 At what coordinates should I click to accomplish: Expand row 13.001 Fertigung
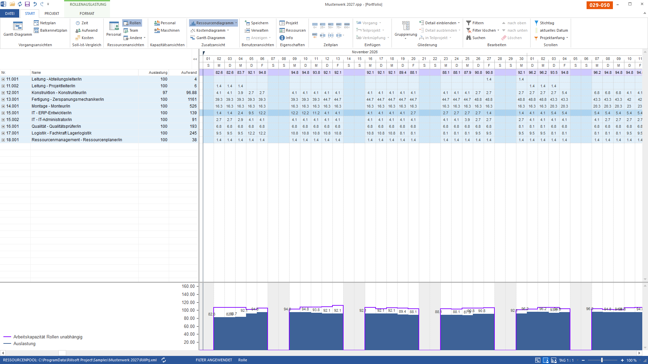click(x=3, y=99)
